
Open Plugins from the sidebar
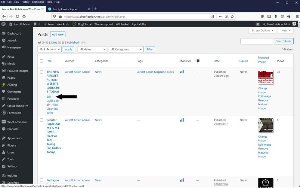tap(12, 145)
